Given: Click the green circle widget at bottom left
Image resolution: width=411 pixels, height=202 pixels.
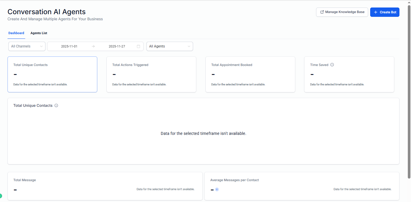Looking at the screenshot, I should 1,196.
